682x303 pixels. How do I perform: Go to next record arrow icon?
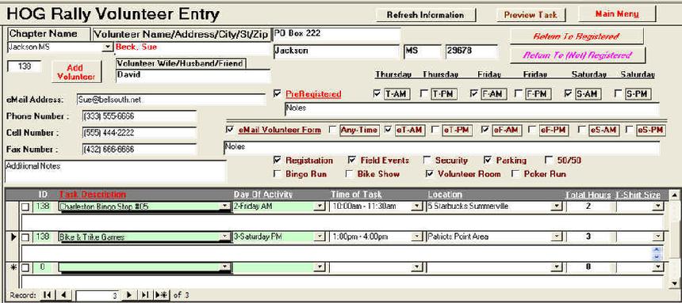click(128, 295)
